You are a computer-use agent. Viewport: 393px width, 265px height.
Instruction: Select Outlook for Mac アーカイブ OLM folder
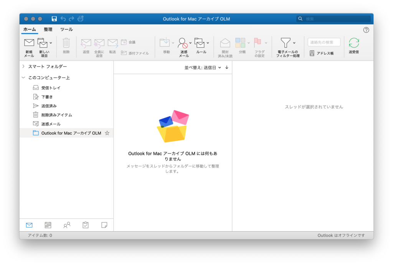(66, 133)
